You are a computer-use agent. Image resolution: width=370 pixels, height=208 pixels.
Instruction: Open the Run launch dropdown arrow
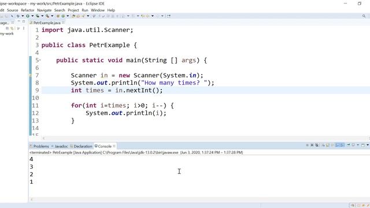click(32, 16)
